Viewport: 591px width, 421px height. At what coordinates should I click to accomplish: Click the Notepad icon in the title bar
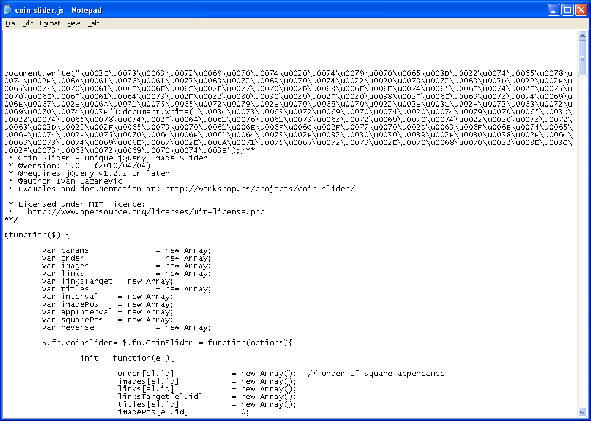8,10
